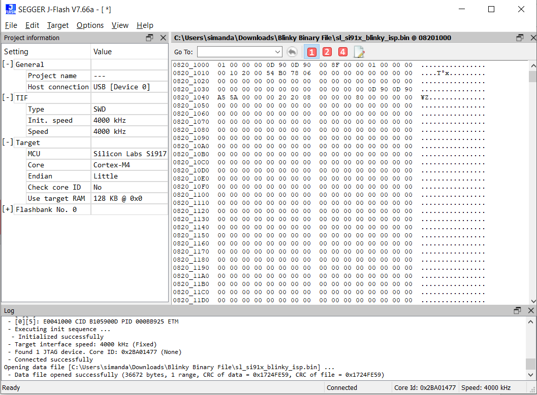Close the Log panel
This screenshot has width=537, height=395.
tap(531, 310)
